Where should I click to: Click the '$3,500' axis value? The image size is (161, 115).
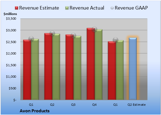point(11,19)
